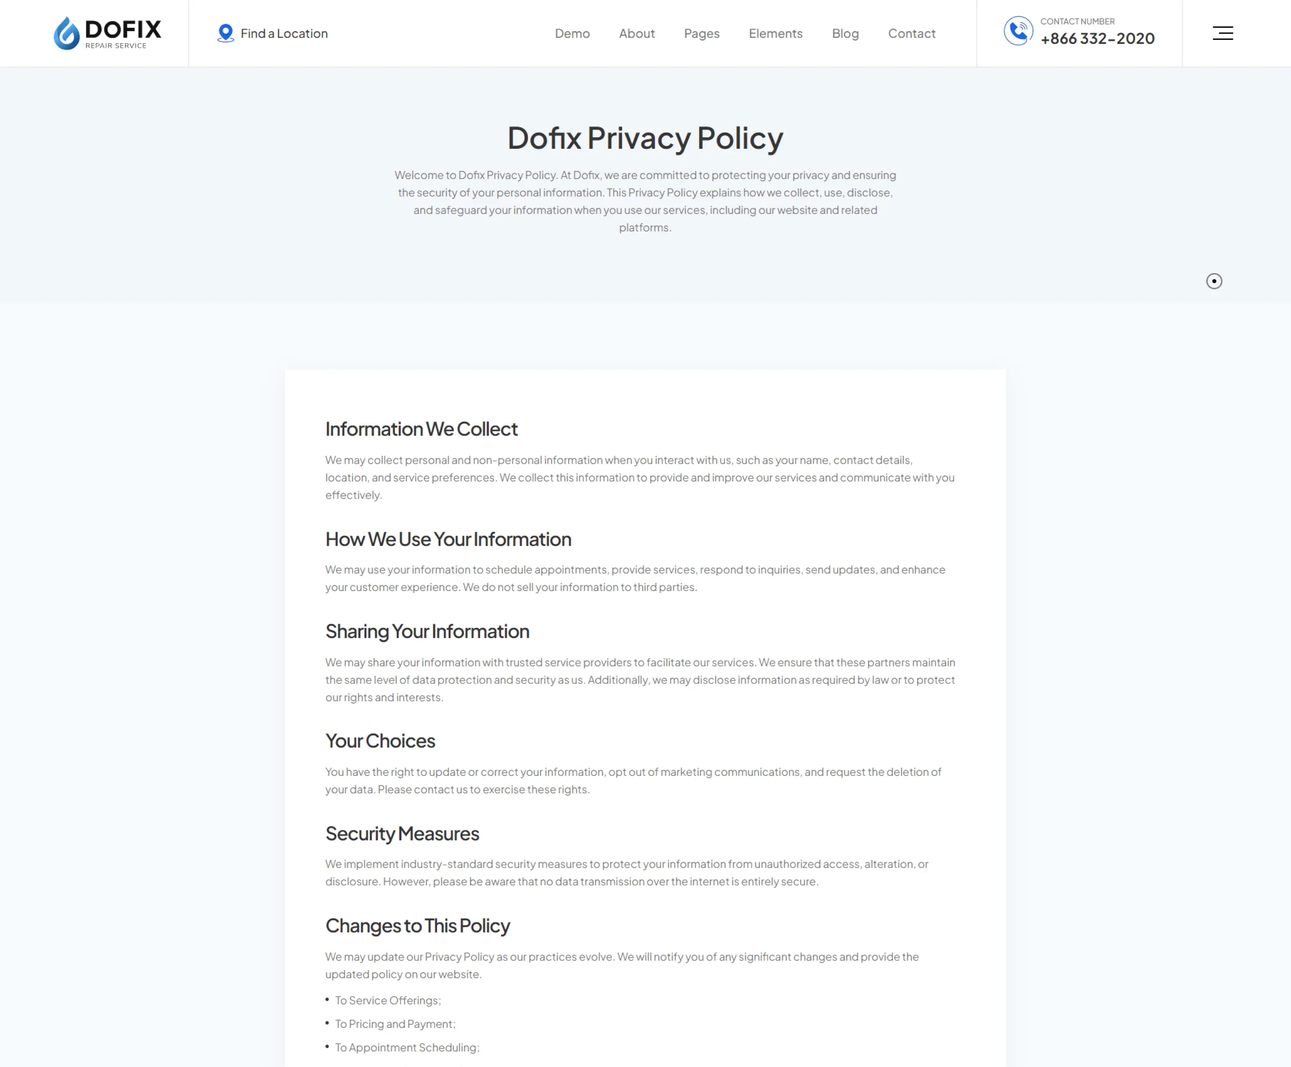Click the Dofix Privacy Policy page title
The width and height of the screenshot is (1291, 1067).
pos(645,138)
